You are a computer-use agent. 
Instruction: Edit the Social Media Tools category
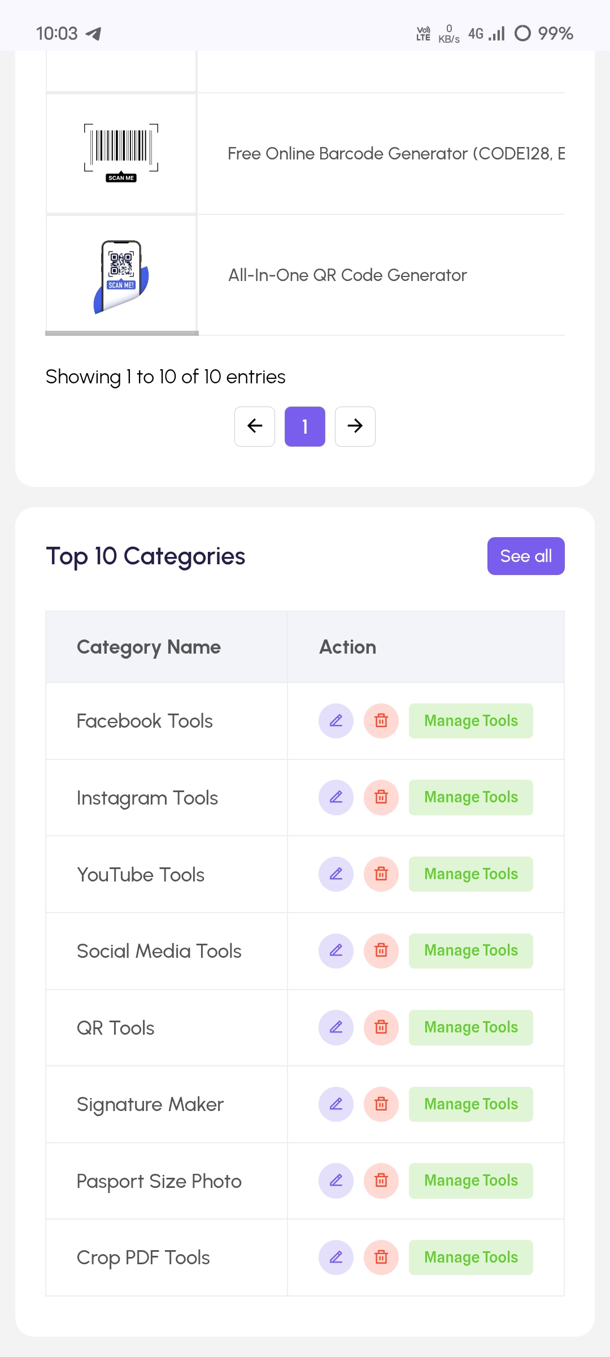pos(336,951)
